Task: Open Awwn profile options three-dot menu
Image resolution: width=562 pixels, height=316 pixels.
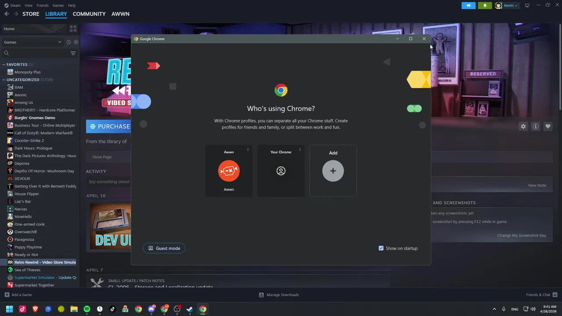Action: point(248,150)
